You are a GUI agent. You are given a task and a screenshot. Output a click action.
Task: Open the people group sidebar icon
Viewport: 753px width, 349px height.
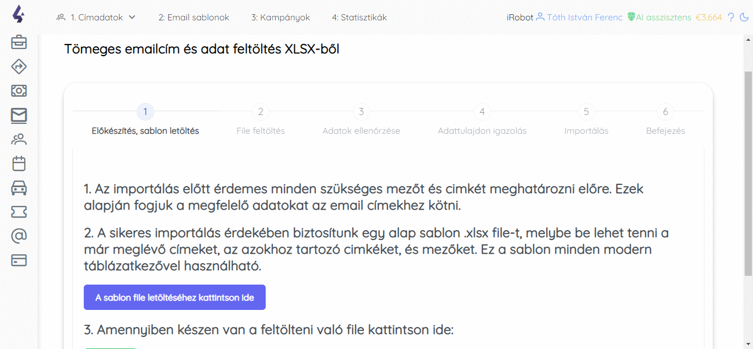[x=19, y=139]
